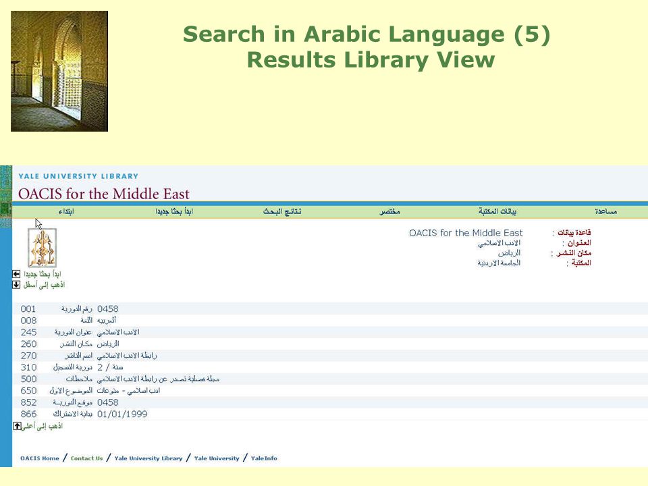Image resolution: width=648 pixels, height=486 pixels.
Task: Click the العنوان label
Action: 579,242
